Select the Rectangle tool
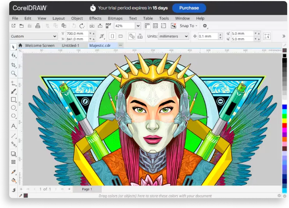 (x=14, y=99)
